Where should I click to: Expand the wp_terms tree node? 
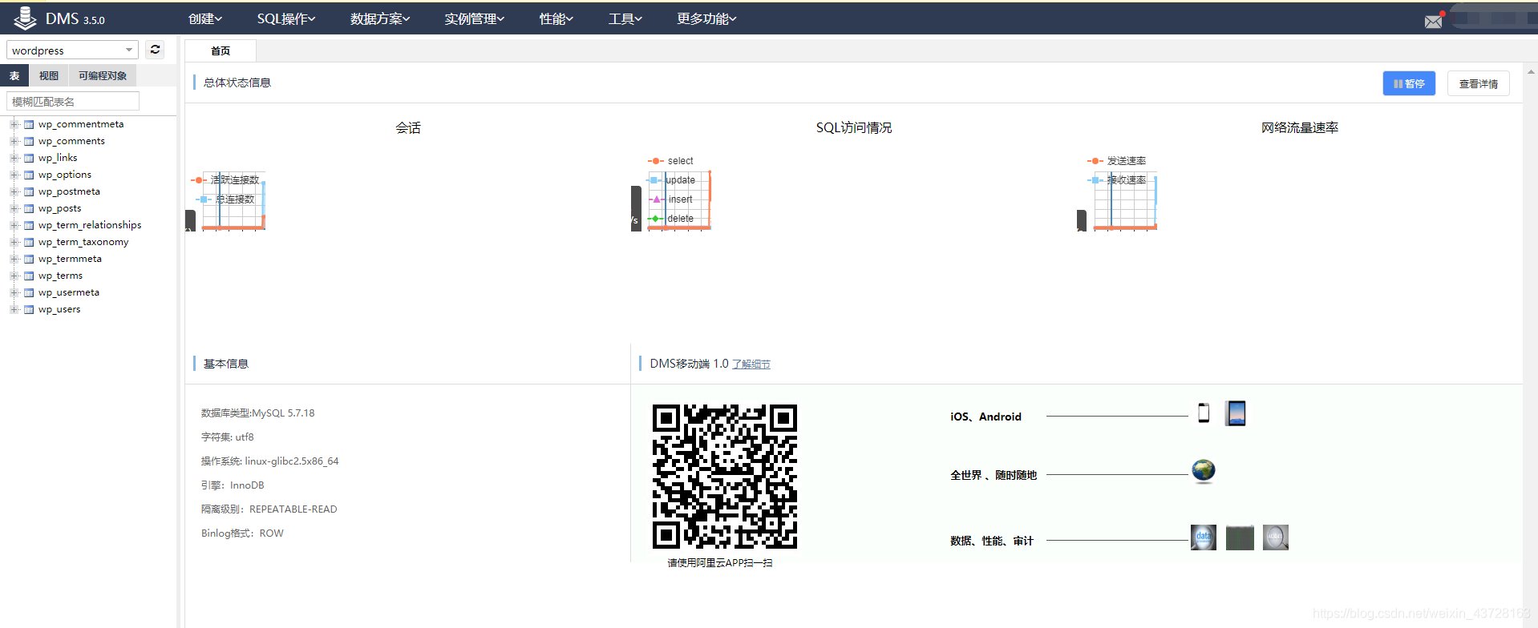[x=14, y=276]
